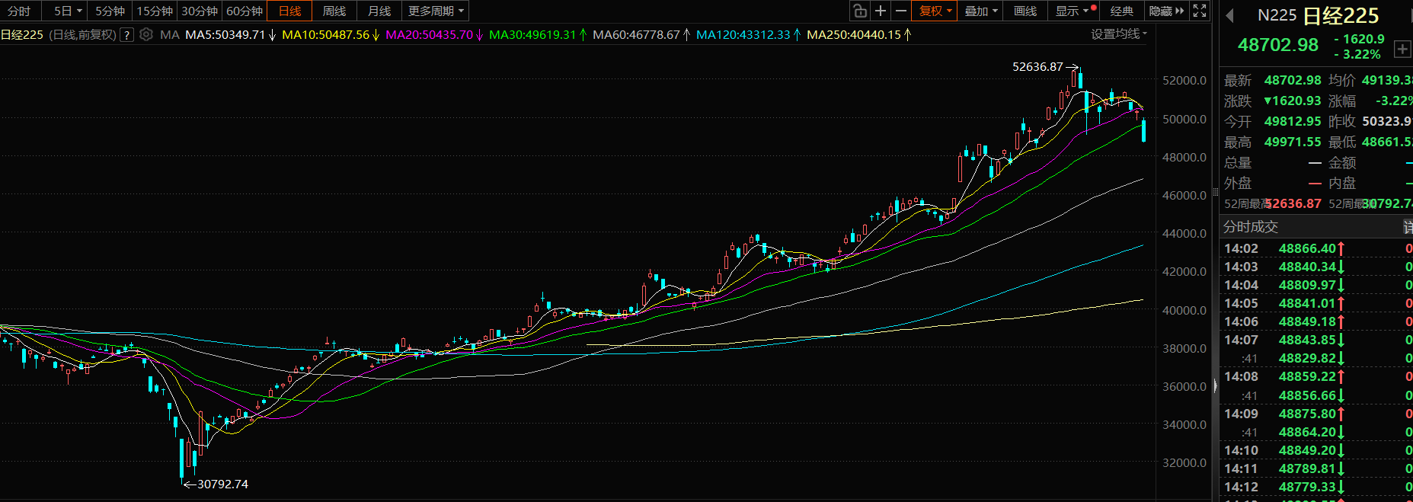Image resolution: width=1413 pixels, height=502 pixels.
Task: Open 叠加 overlay options
Action: pos(980,11)
